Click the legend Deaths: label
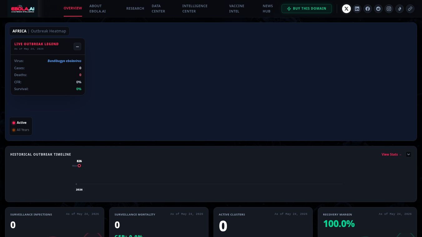 pyautogui.click(x=21, y=75)
